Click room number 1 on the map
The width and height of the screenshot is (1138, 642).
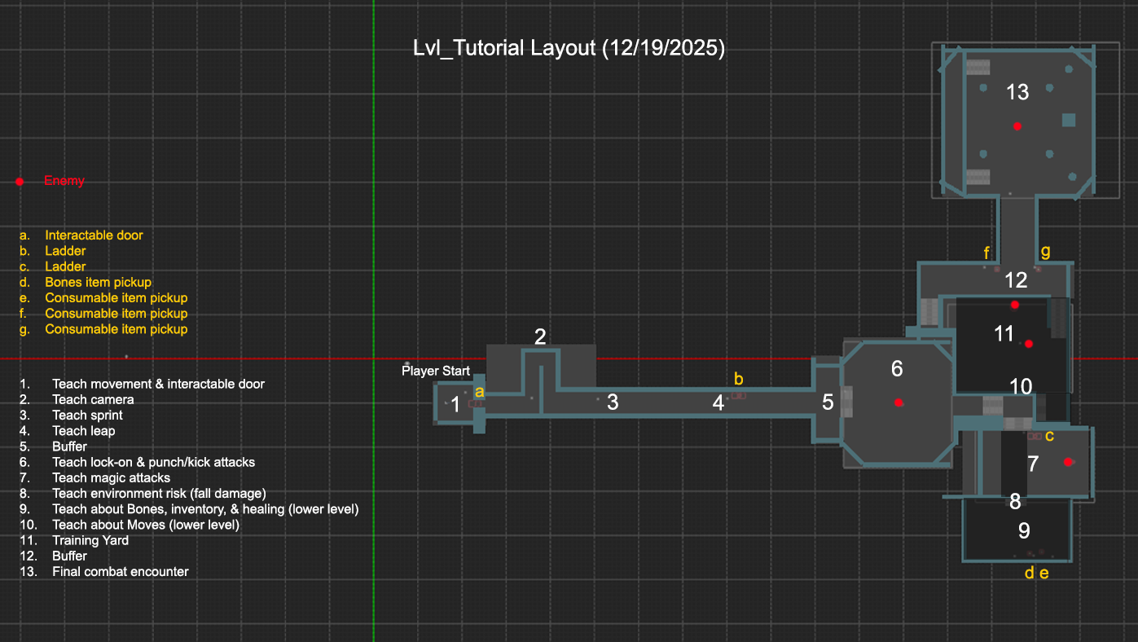pos(455,404)
